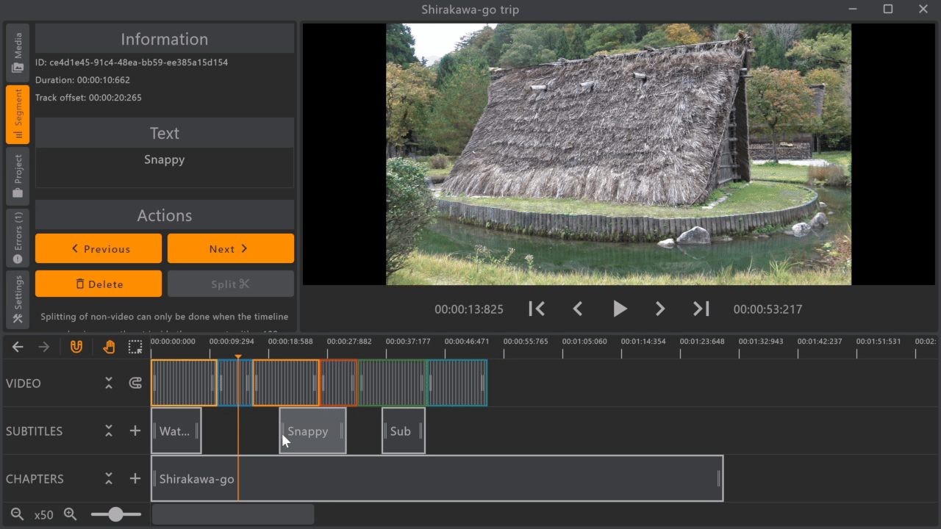Viewport: 941px width, 529px height.
Task: Toggle the hand pan tool
Action: tap(109, 347)
